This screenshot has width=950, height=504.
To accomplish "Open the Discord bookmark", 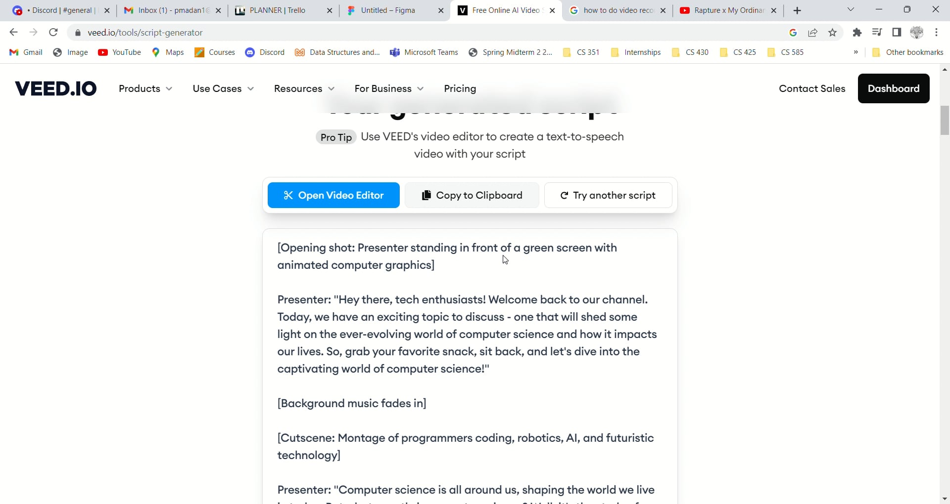I will [265, 52].
